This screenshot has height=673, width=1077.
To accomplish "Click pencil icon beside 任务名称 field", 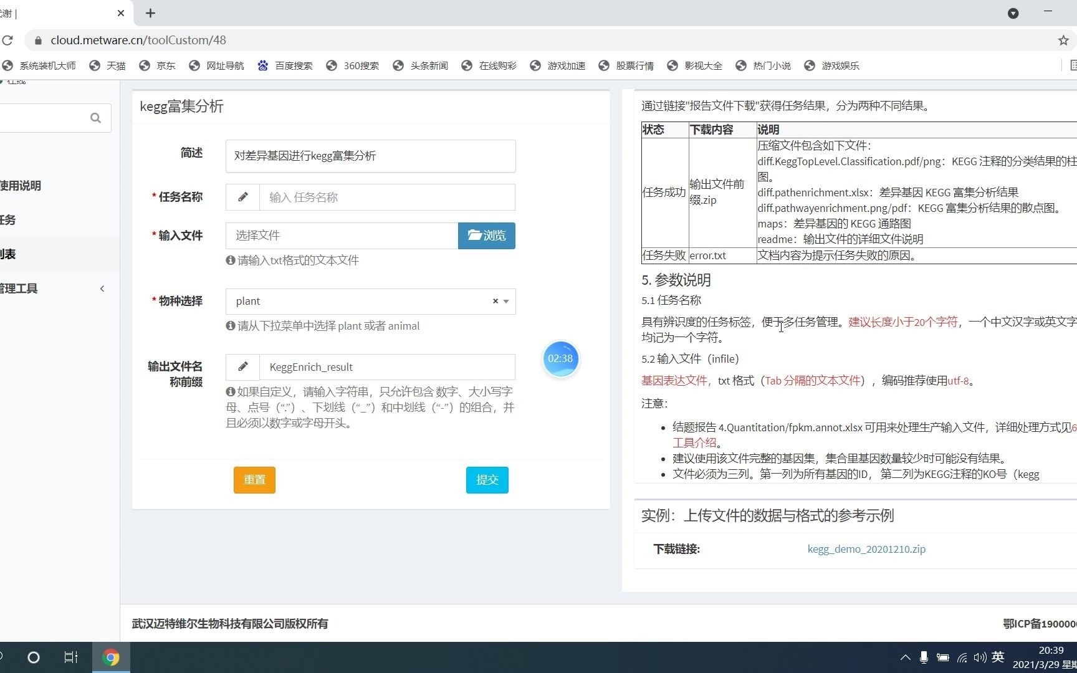I will click(242, 197).
